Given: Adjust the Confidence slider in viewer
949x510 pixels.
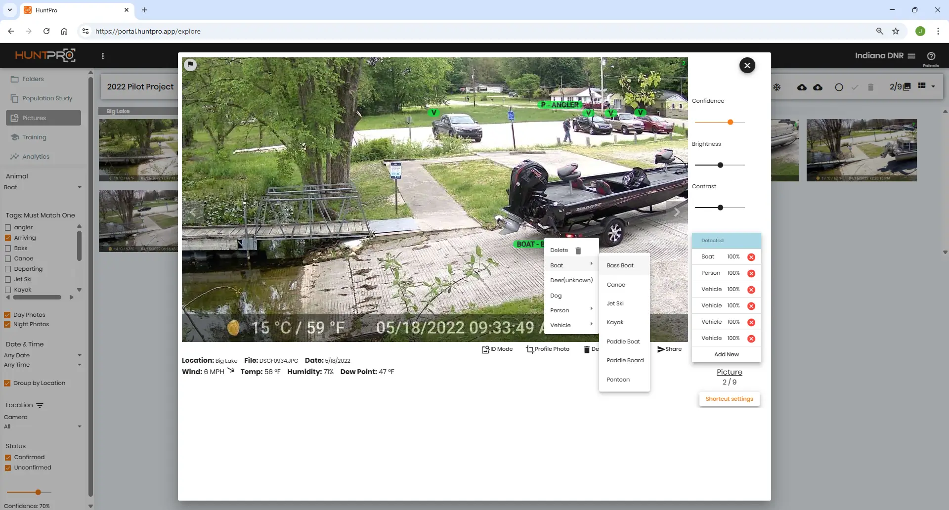Looking at the screenshot, I should point(730,122).
